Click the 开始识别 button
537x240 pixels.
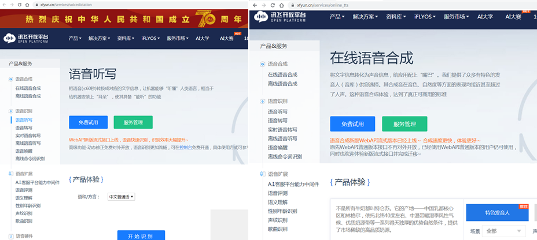coord(141,235)
